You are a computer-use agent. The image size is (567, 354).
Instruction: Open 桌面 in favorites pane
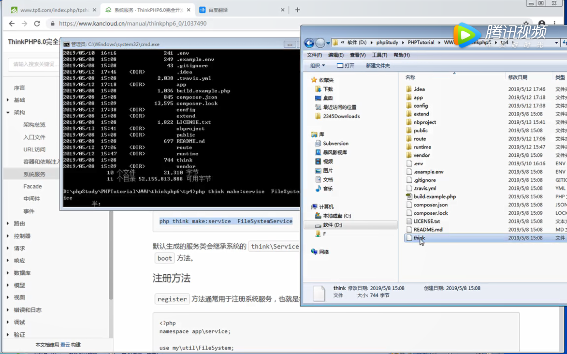tap(328, 98)
